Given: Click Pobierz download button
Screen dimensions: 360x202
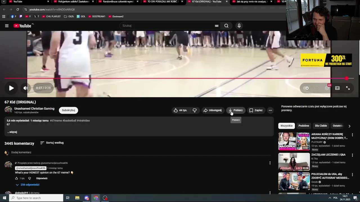Looking at the screenshot, I should coord(236,110).
